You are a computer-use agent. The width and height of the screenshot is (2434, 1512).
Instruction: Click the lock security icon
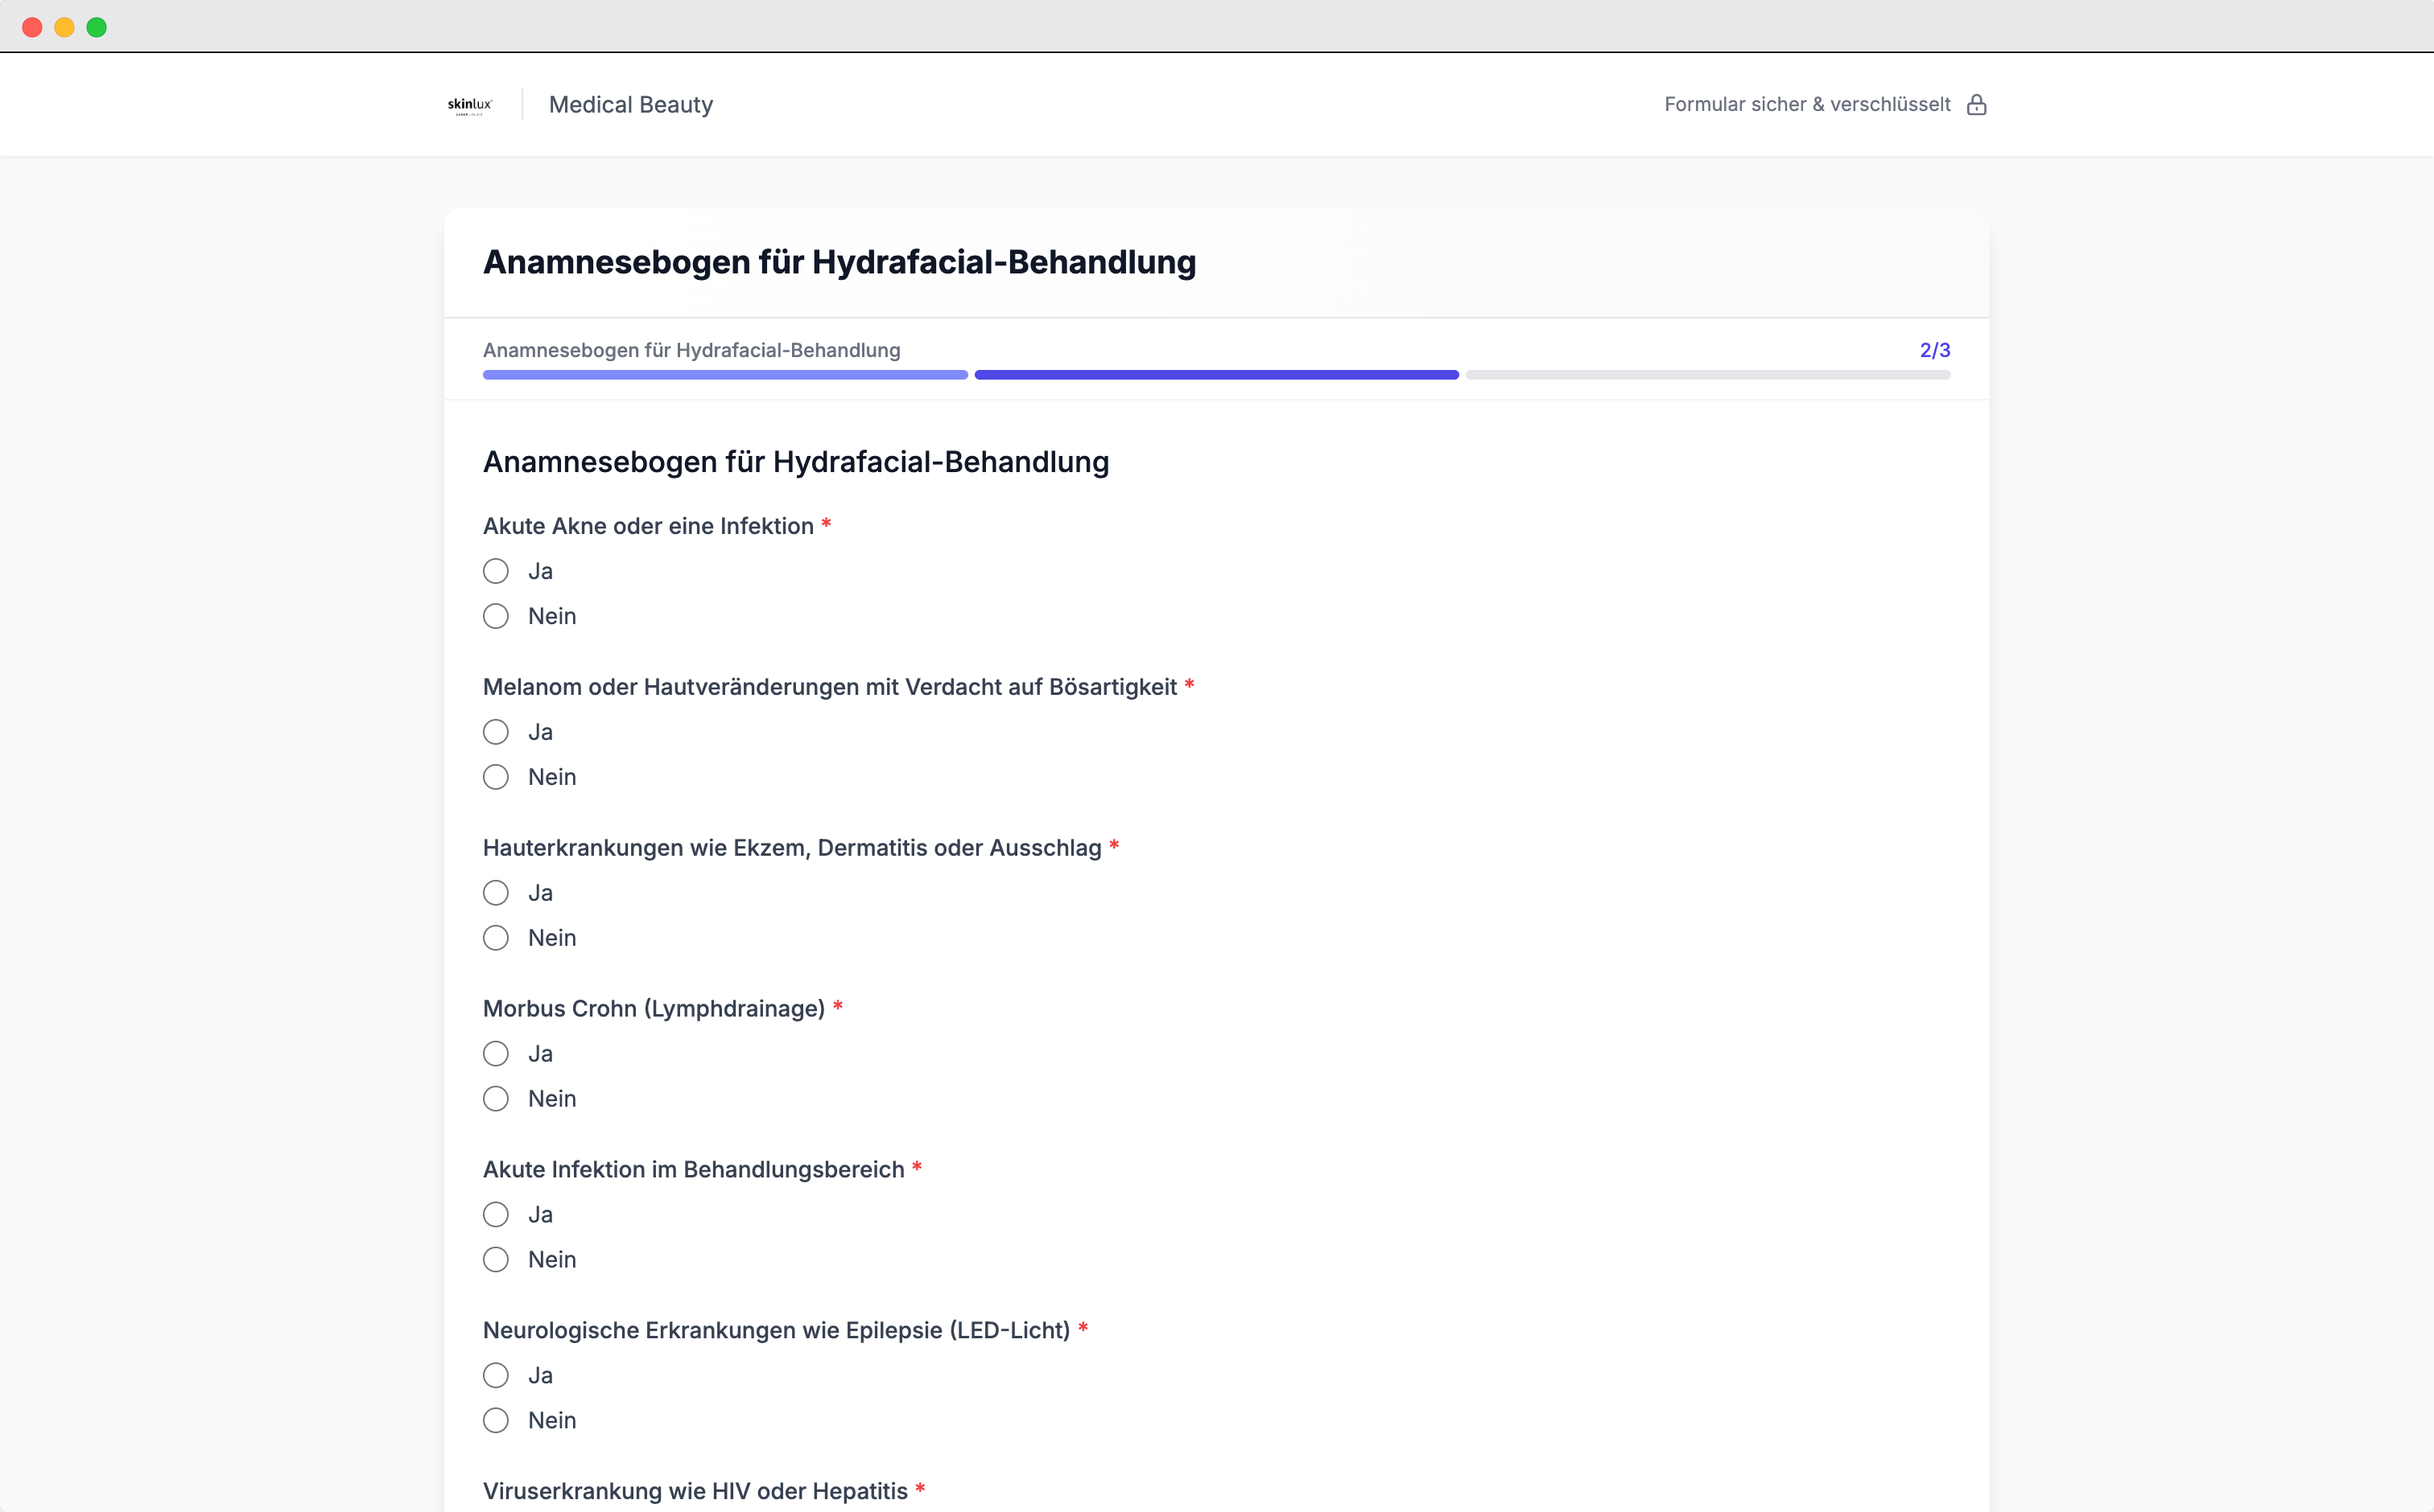1976,105
